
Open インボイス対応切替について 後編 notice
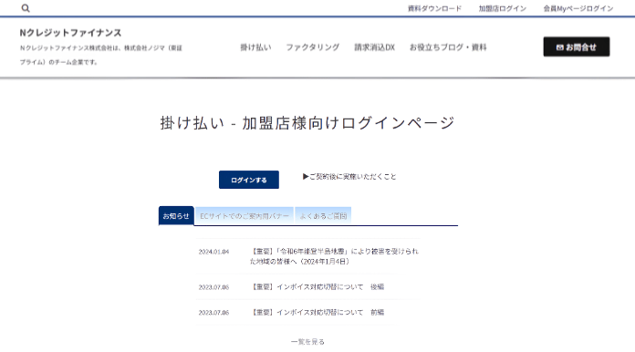pos(317,287)
